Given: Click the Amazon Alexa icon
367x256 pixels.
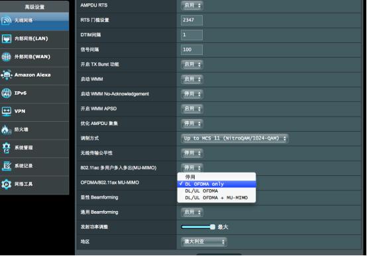Looking at the screenshot, I should [x=7, y=75].
